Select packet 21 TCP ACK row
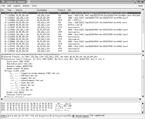 coord(71,46)
